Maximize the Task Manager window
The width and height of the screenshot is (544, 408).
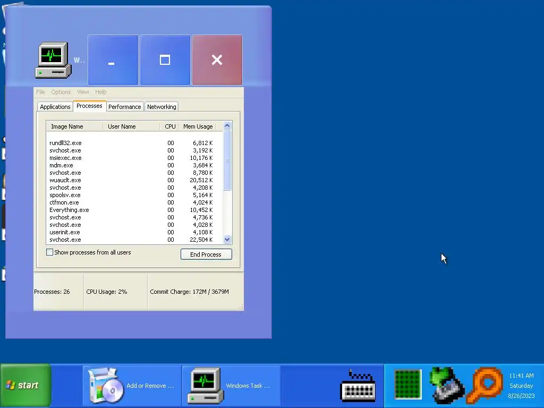click(x=165, y=60)
